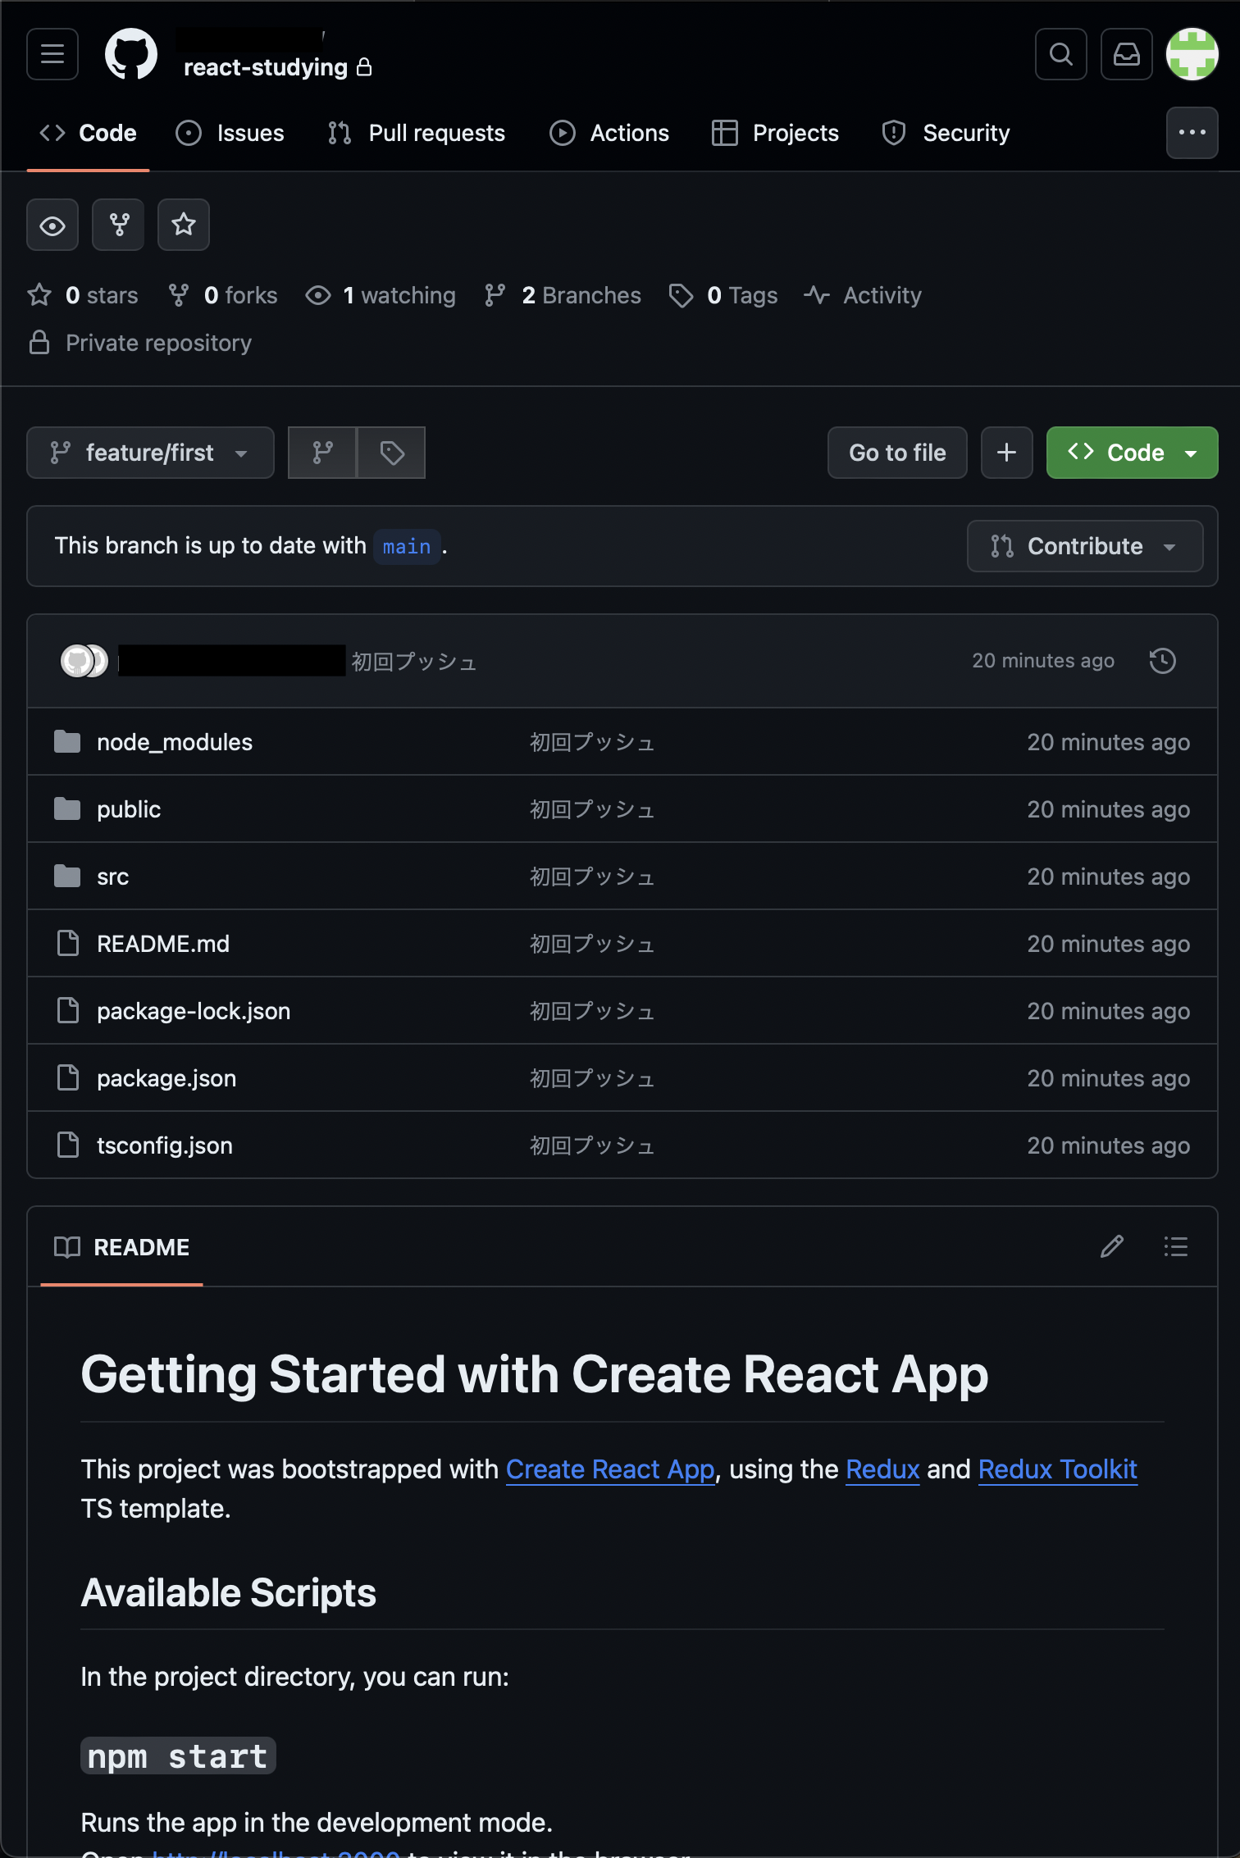
Task: Switch to the Issues tab
Action: point(230,133)
